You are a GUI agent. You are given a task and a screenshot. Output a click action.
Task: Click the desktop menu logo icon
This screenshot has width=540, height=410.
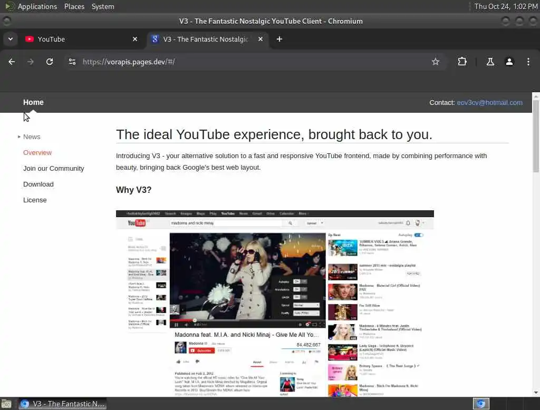pyautogui.click(x=9, y=6)
